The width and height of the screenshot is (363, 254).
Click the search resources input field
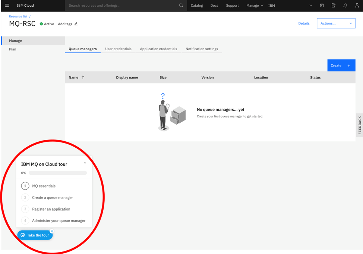(x=112, y=6)
